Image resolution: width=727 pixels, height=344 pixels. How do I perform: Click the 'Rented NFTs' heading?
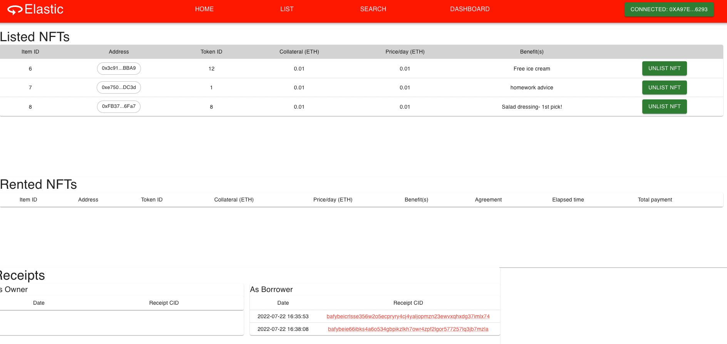click(39, 185)
